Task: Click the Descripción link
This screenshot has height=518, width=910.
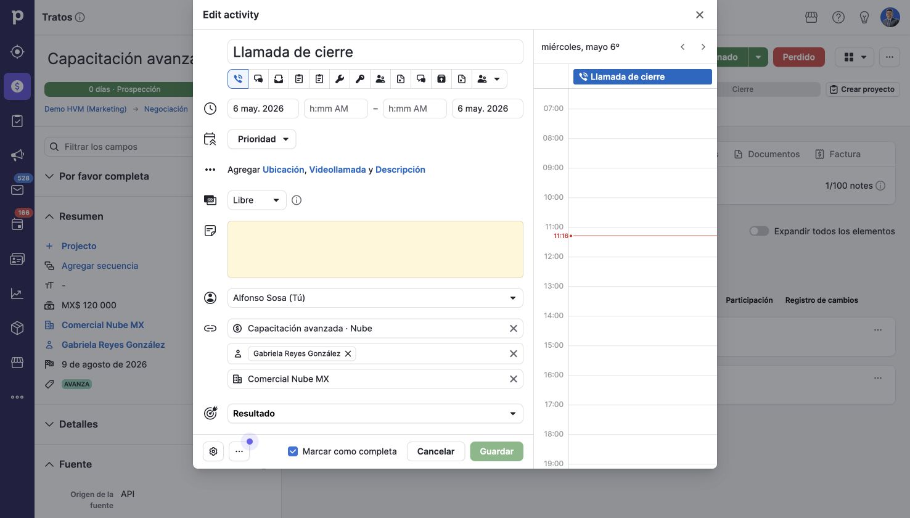Action: coord(400,170)
